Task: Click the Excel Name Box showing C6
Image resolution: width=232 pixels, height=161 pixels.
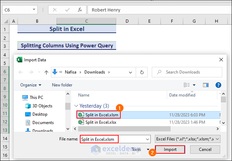Action: click(17, 10)
